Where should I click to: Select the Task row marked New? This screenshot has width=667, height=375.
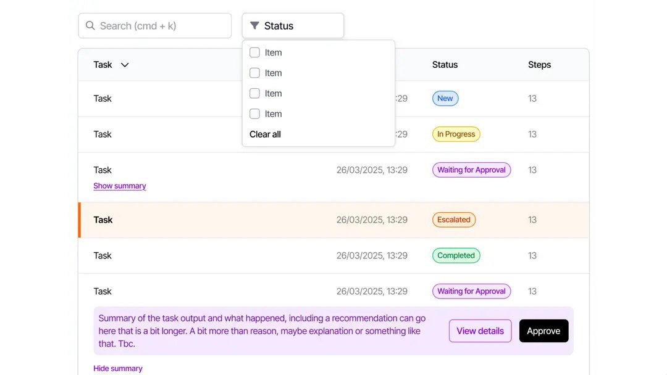[x=334, y=99]
